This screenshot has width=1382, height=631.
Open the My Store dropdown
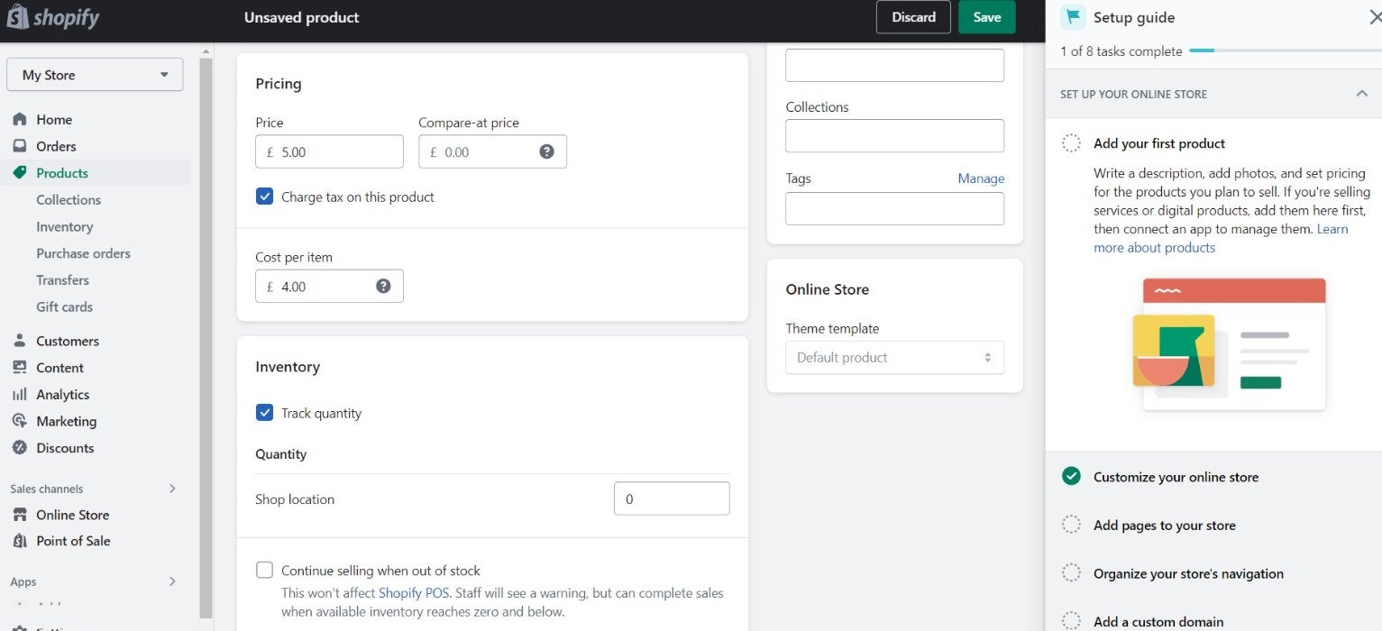(95, 75)
